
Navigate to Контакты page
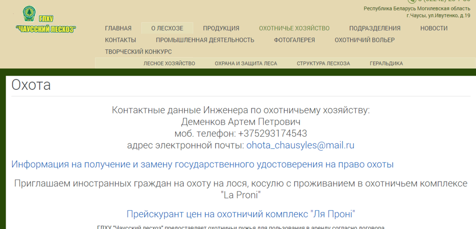coord(120,40)
